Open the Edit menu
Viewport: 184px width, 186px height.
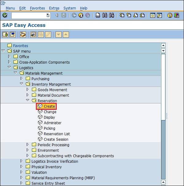[22, 8]
